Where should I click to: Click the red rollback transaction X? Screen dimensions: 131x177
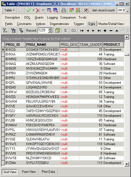pos(38,10)
